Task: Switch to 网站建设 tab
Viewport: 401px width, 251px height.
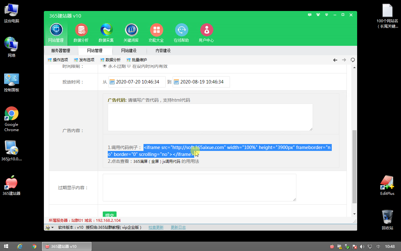Action: [129, 51]
